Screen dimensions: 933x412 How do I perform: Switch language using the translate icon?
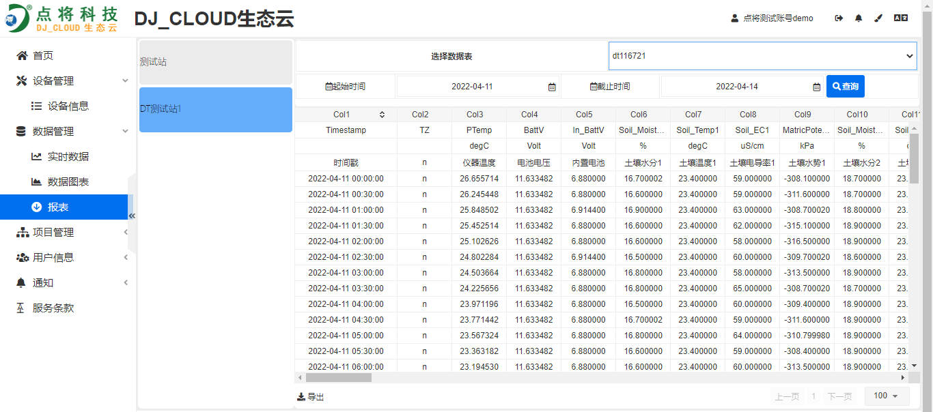[x=900, y=18]
